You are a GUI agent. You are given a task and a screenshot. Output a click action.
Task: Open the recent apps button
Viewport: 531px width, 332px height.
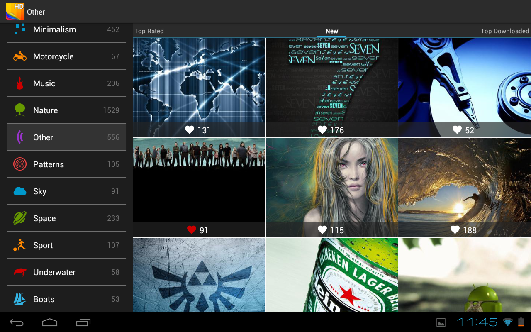(83, 322)
